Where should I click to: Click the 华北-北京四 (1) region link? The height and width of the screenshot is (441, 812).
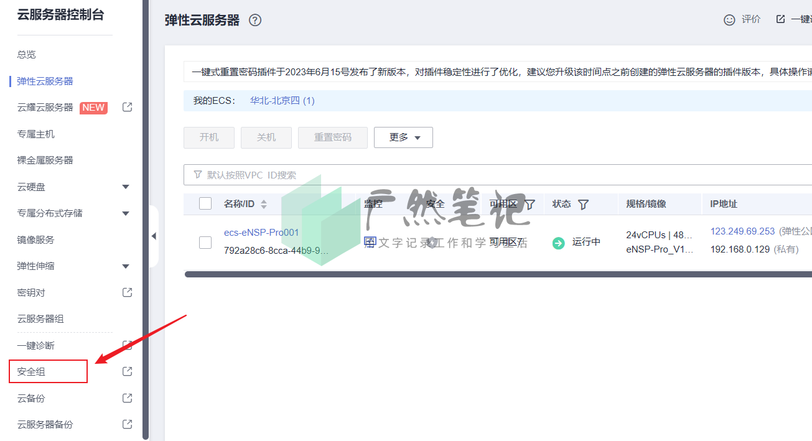point(282,100)
